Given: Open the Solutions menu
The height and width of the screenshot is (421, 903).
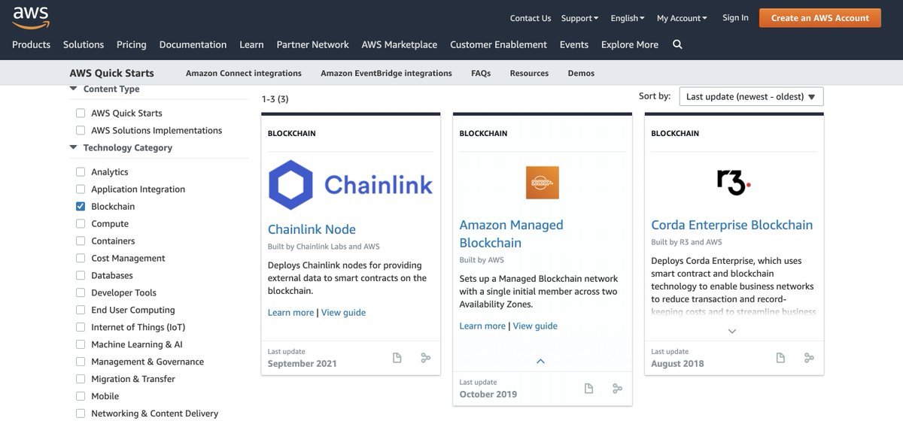Looking at the screenshot, I should tap(84, 44).
